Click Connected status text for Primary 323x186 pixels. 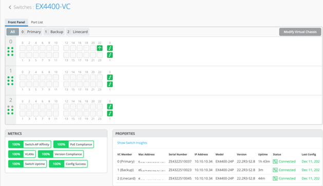(x=287, y=161)
